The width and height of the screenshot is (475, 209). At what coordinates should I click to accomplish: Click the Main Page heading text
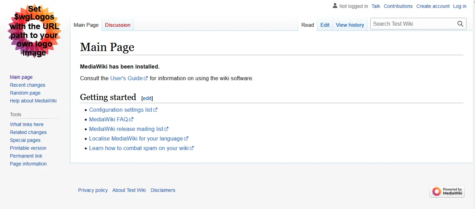click(107, 47)
